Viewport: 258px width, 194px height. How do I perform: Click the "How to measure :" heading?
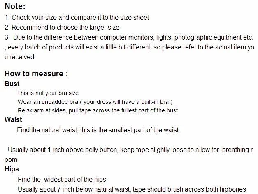(36, 74)
